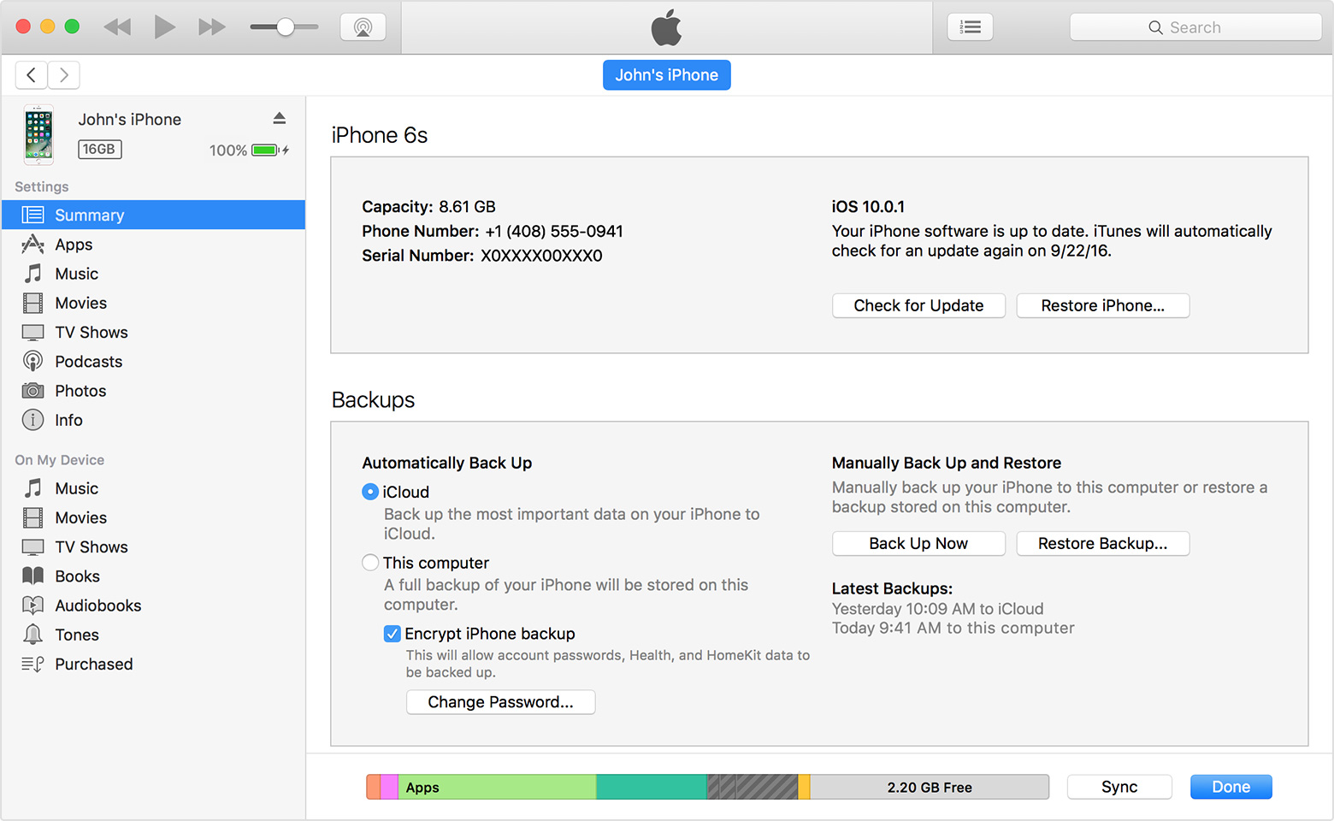Screen dimensions: 1334x821
Task: Select the Music section under Settings
Action: click(76, 273)
